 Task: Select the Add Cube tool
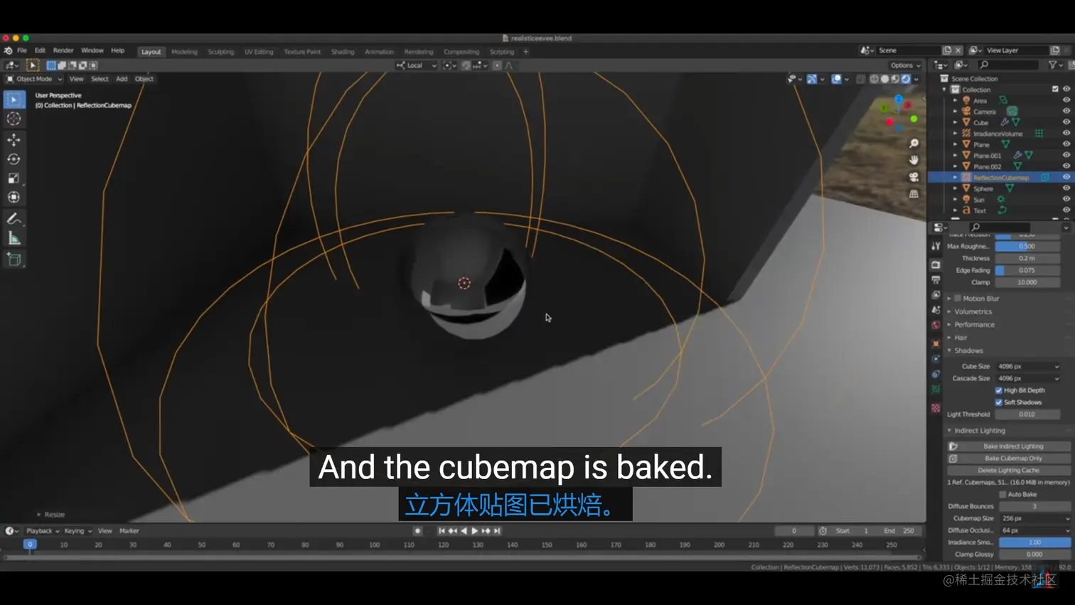[14, 259]
